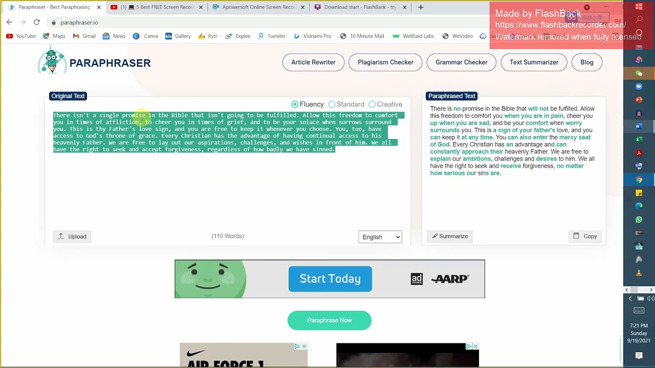
Task: Go back with the browser back arrow
Action: coord(9,22)
